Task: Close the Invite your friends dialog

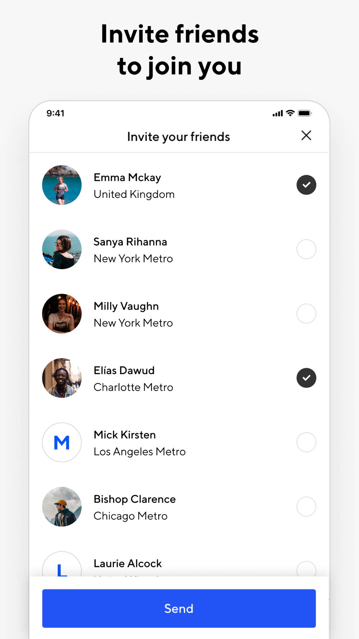Action: pyautogui.click(x=306, y=135)
